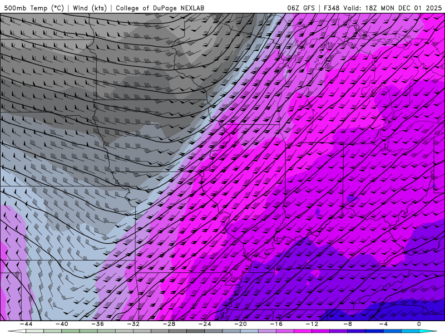Click the -28 colorbar label
Image resolution: width=445 pixels, height=334 pixels.
169,324
